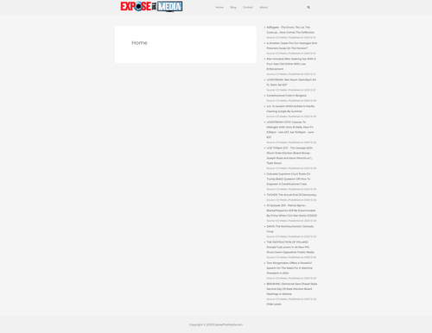Click the footer copyright ExposeTheMedia.com text
The height and width of the screenshot is (333, 432).
tap(216, 324)
